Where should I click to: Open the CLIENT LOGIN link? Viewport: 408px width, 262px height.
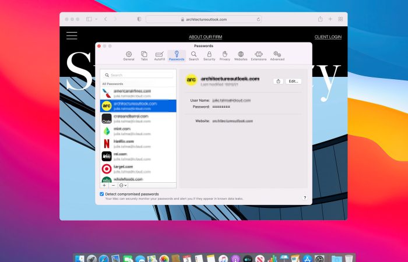[x=328, y=37]
